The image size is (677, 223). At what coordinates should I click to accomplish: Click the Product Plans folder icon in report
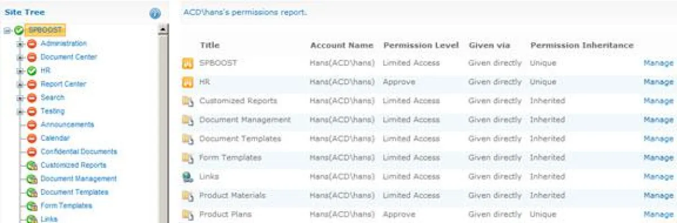[187, 215]
